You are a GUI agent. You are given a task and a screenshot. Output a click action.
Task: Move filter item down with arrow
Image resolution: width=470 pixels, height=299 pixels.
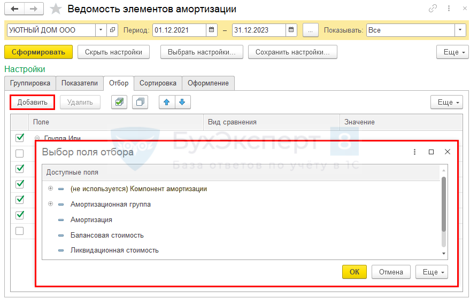point(182,102)
